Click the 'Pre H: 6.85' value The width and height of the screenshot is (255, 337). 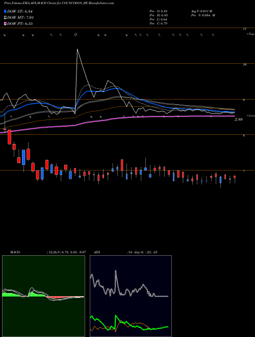click(x=159, y=15)
